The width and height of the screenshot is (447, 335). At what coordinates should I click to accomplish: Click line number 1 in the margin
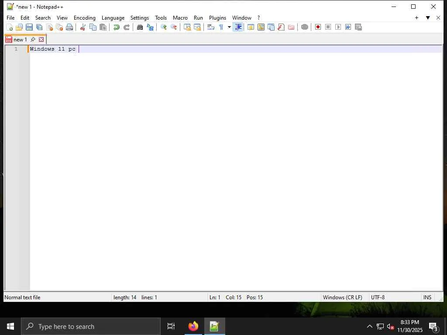[x=16, y=49]
